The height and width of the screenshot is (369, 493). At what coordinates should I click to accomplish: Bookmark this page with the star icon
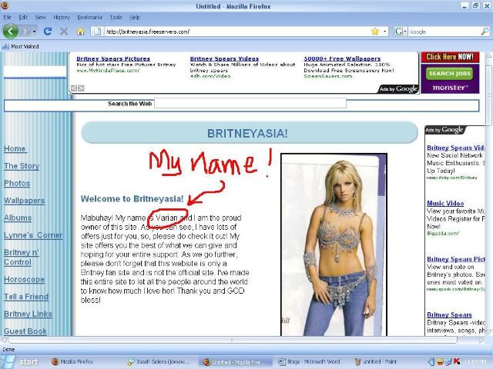[375, 32]
